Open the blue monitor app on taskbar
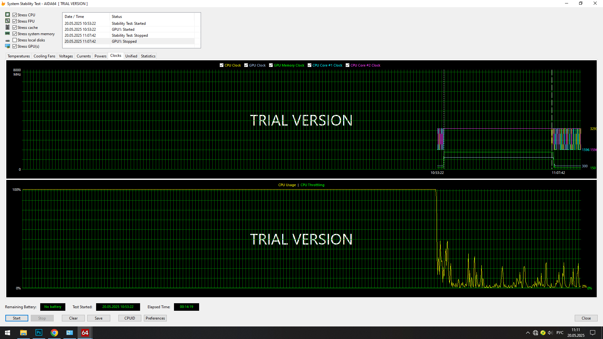This screenshot has width=603, height=339. pos(70,333)
